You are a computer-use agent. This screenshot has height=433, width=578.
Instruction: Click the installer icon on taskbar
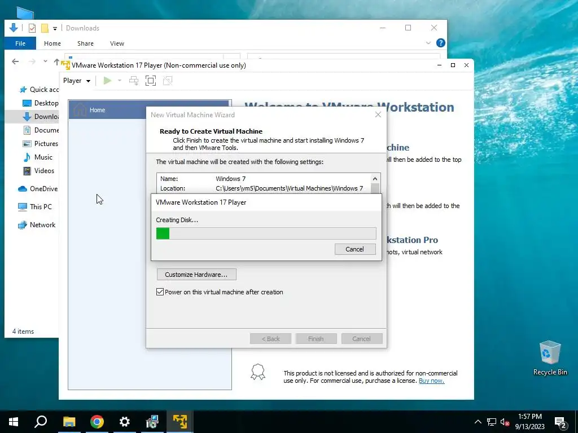[x=152, y=422]
